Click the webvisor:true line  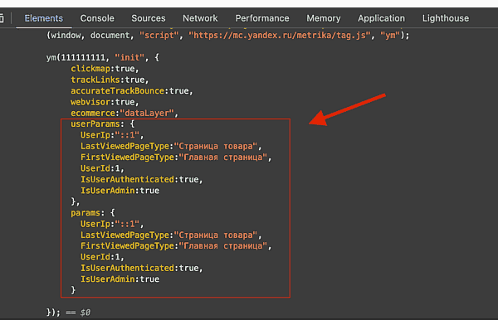coord(105,102)
